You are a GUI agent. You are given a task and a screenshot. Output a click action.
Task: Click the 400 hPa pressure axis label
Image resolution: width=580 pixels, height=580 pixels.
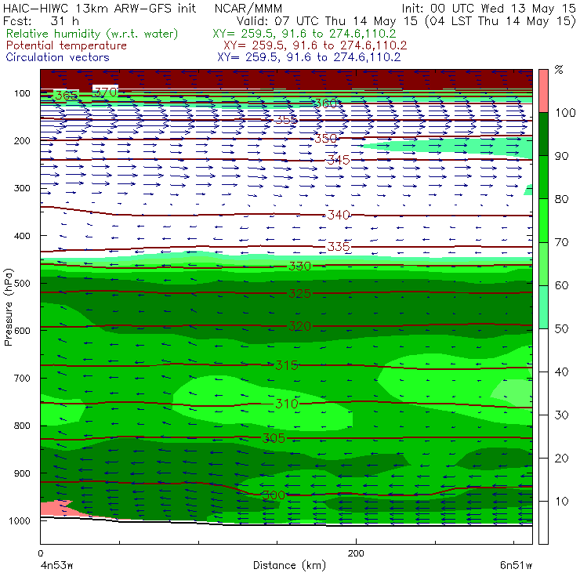click(22, 236)
